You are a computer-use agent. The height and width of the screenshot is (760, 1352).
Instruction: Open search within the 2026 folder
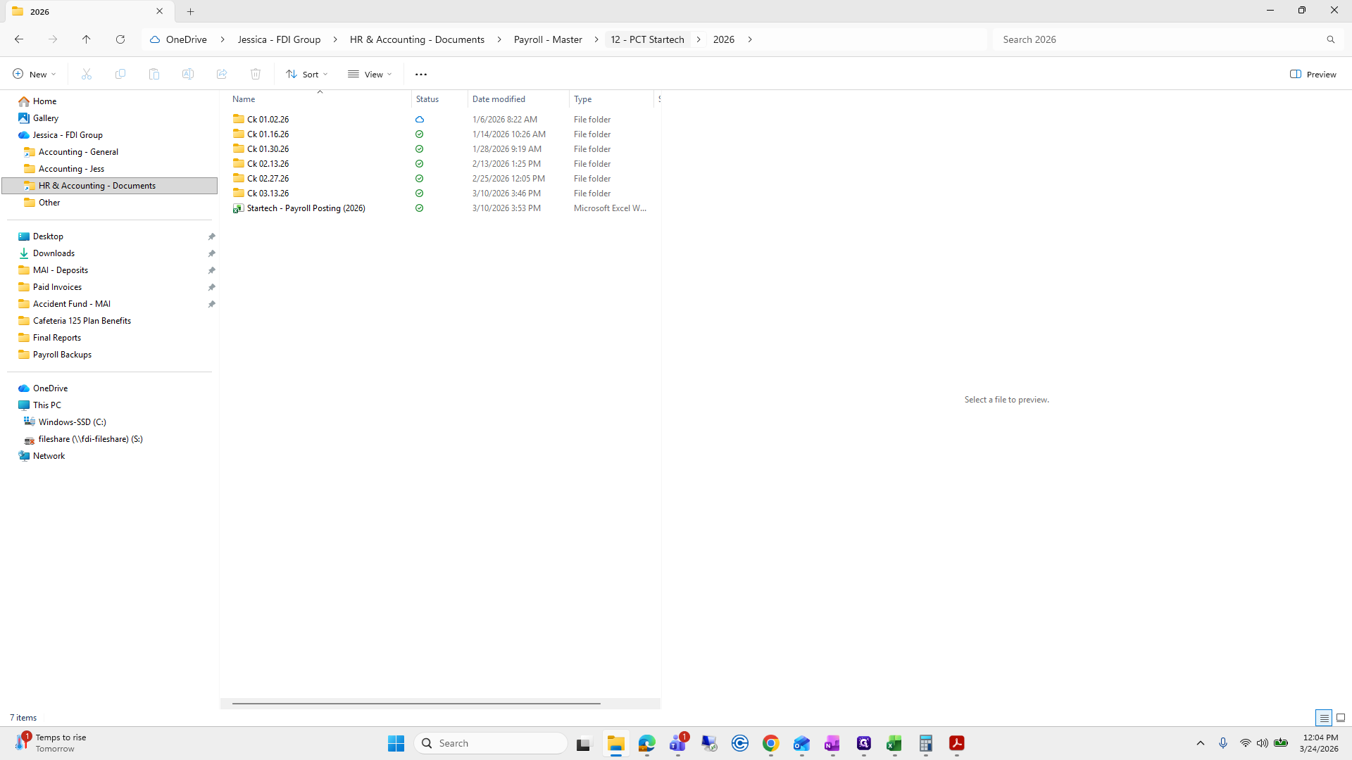(1162, 39)
